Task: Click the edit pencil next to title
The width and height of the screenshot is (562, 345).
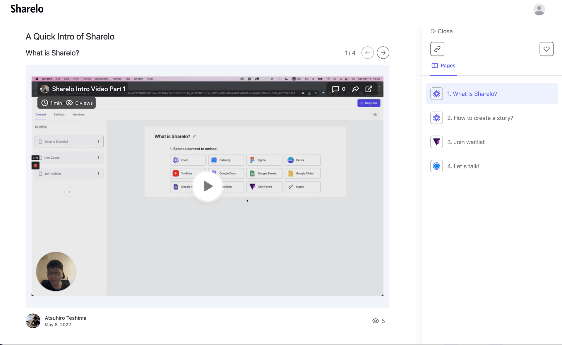Action: [194, 136]
